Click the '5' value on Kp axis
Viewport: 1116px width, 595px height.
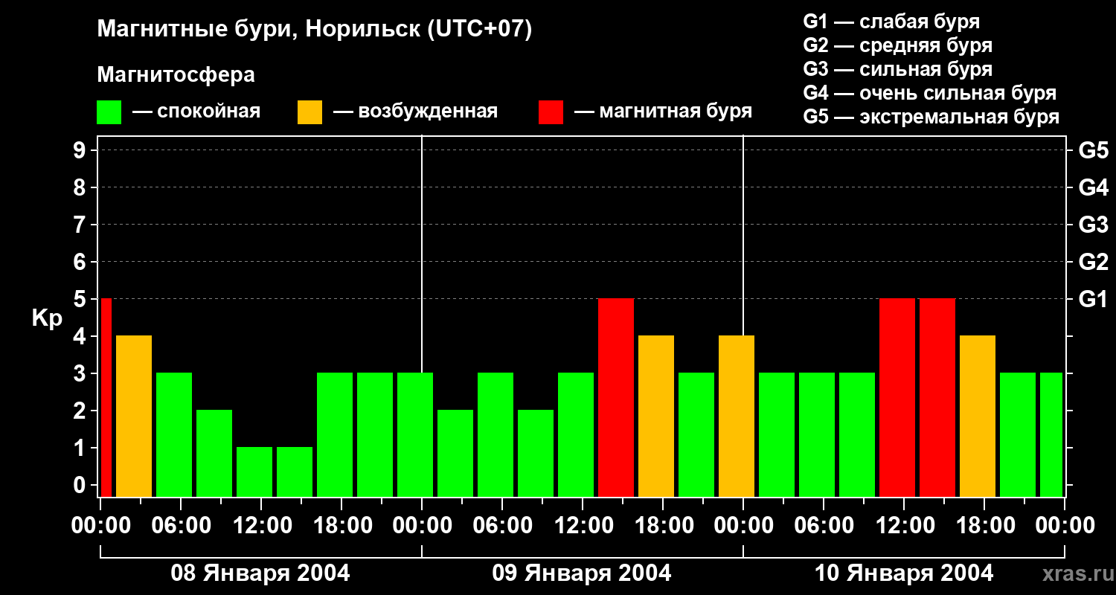[81, 299]
